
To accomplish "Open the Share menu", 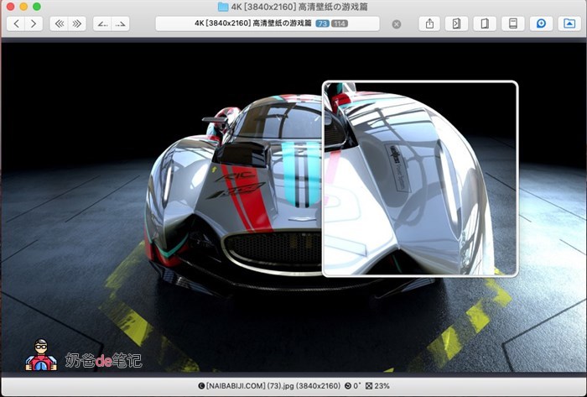I will point(429,24).
